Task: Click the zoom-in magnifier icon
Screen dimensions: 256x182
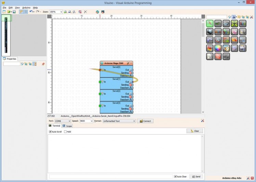Action: 65,12
